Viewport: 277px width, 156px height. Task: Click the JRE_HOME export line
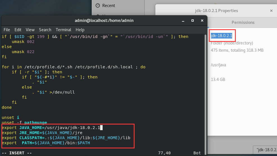42,133
